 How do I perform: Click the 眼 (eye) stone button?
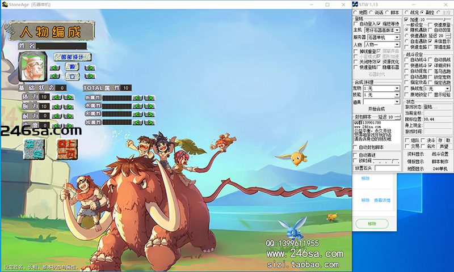tap(72, 67)
